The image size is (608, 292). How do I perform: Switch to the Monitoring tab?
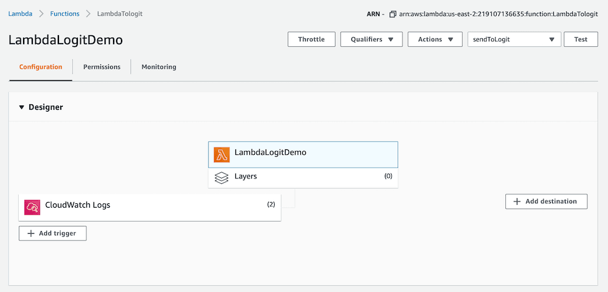pyautogui.click(x=159, y=67)
